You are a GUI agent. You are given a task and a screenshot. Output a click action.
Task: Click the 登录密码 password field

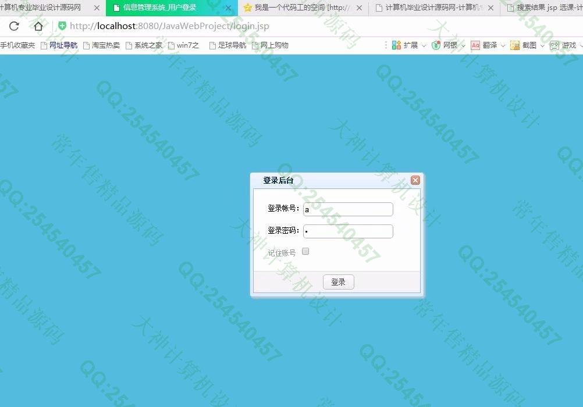pyautogui.click(x=348, y=231)
